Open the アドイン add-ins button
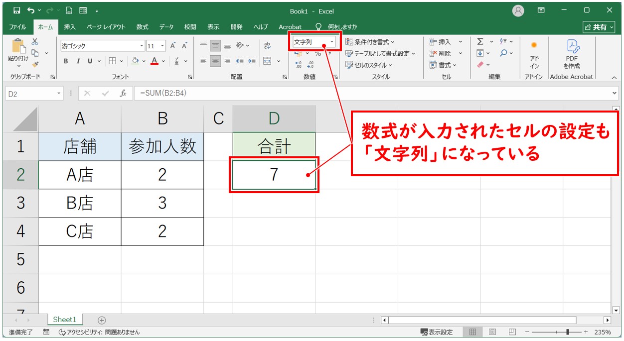Viewport: 624px width, 341px height. tap(534, 55)
